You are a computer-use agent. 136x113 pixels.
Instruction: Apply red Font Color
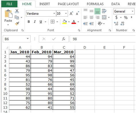(x=74, y=22)
